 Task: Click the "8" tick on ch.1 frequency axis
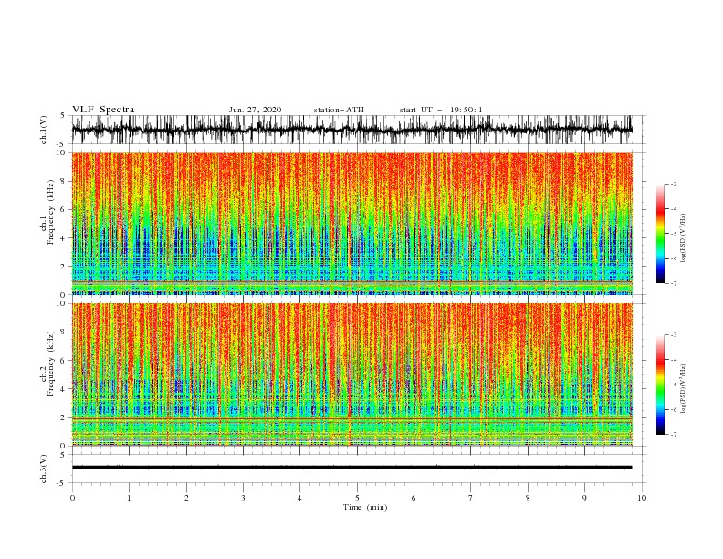point(63,181)
